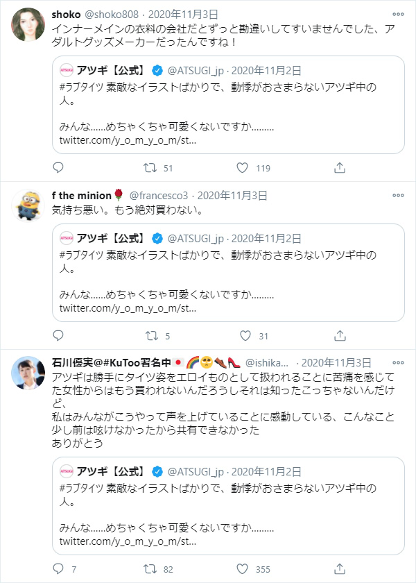This screenshot has width=416, height=583.
Task: Open 石川優実's profile photo
Action: pyautogui.click(x=28, y=373)
